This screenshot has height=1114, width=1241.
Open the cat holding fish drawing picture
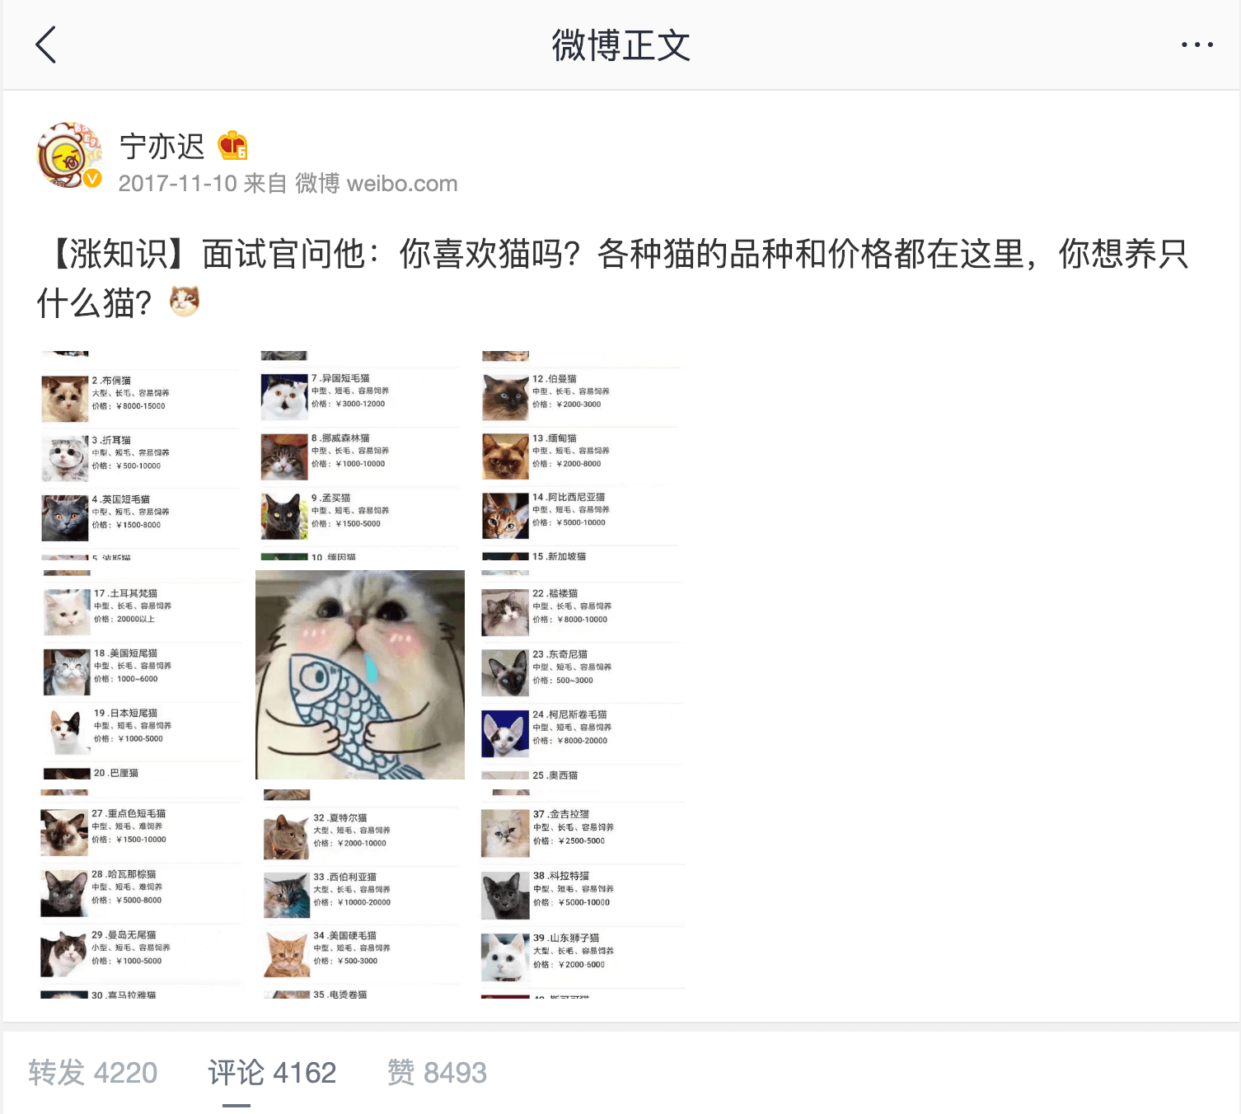(x=360, y=675)
